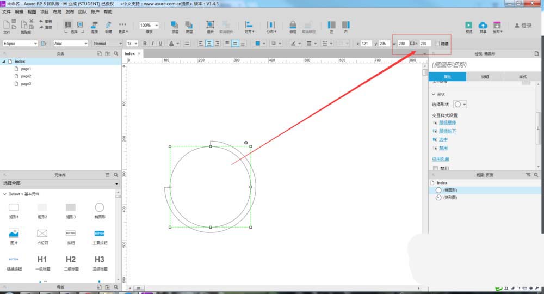Viewport: 544px width, 294px height.
Task: Add a folder in Pages panel
Action: (108, 53)
